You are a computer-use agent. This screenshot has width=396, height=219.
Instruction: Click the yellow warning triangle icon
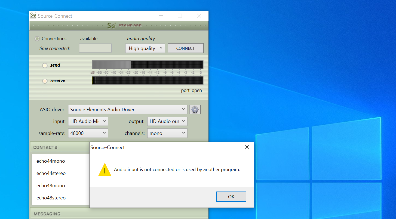click(105, 170)
